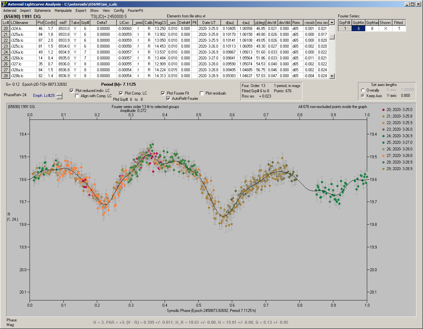Screen dimensions: 423x329
Task: Select row 20 header for r324.lc
Action: click(x=6, y=29)
